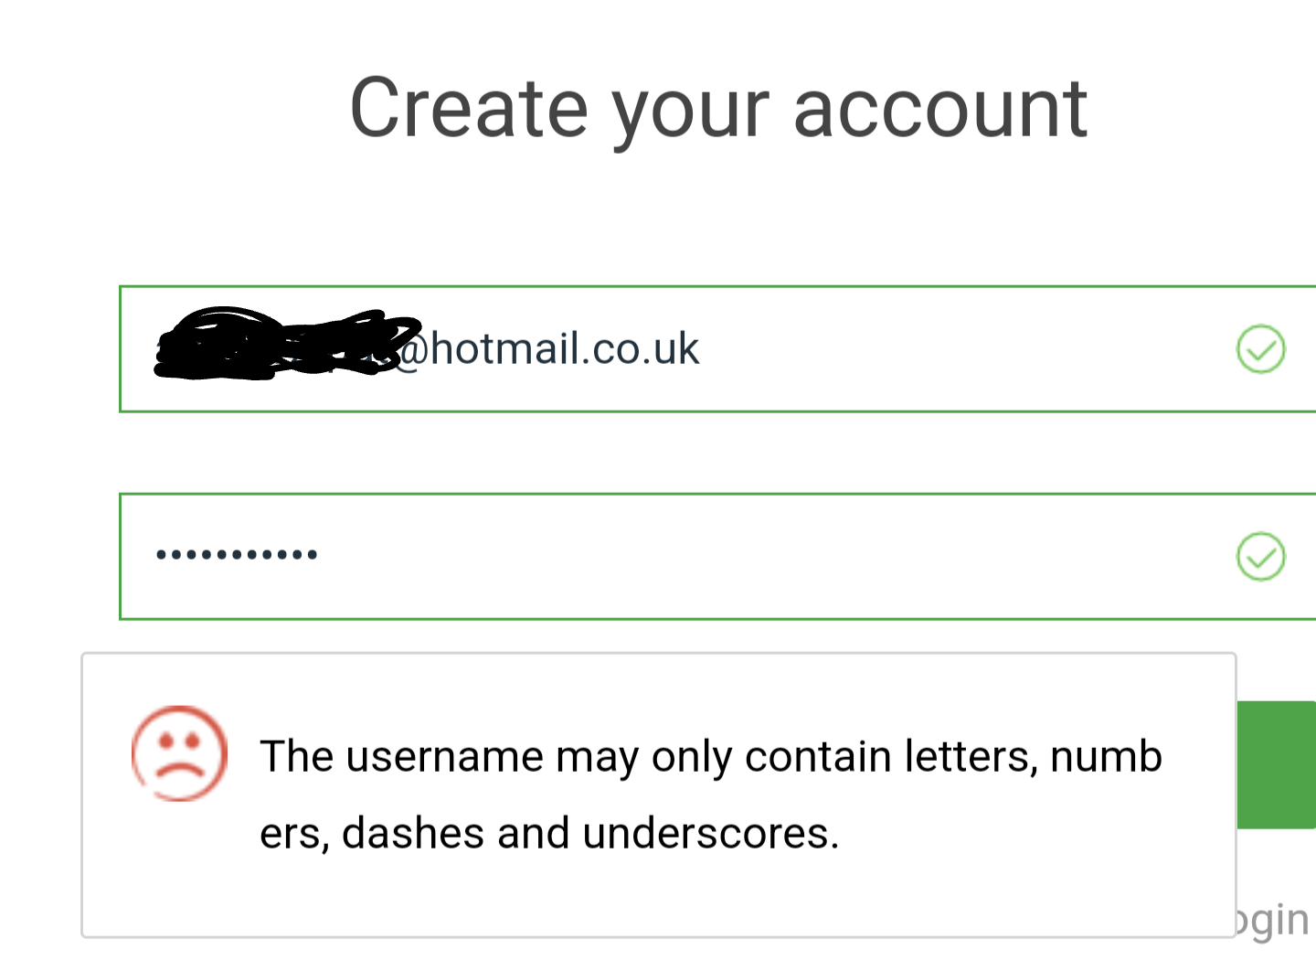Click the word 'account' in the heading

click(940, 110)
